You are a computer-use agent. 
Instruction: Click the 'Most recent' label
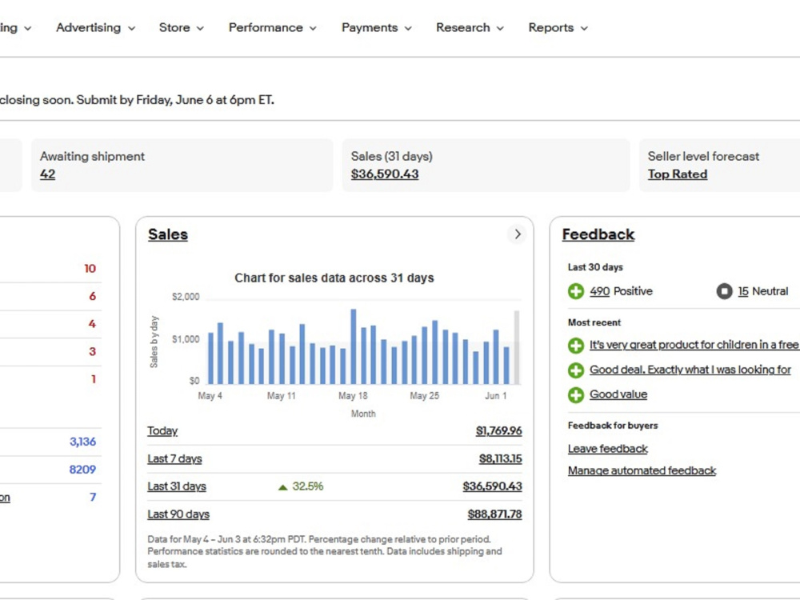(594, 322)
